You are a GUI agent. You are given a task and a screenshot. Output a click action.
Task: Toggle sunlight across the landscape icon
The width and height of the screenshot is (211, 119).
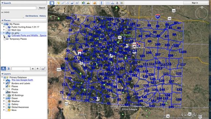[88, 3]
